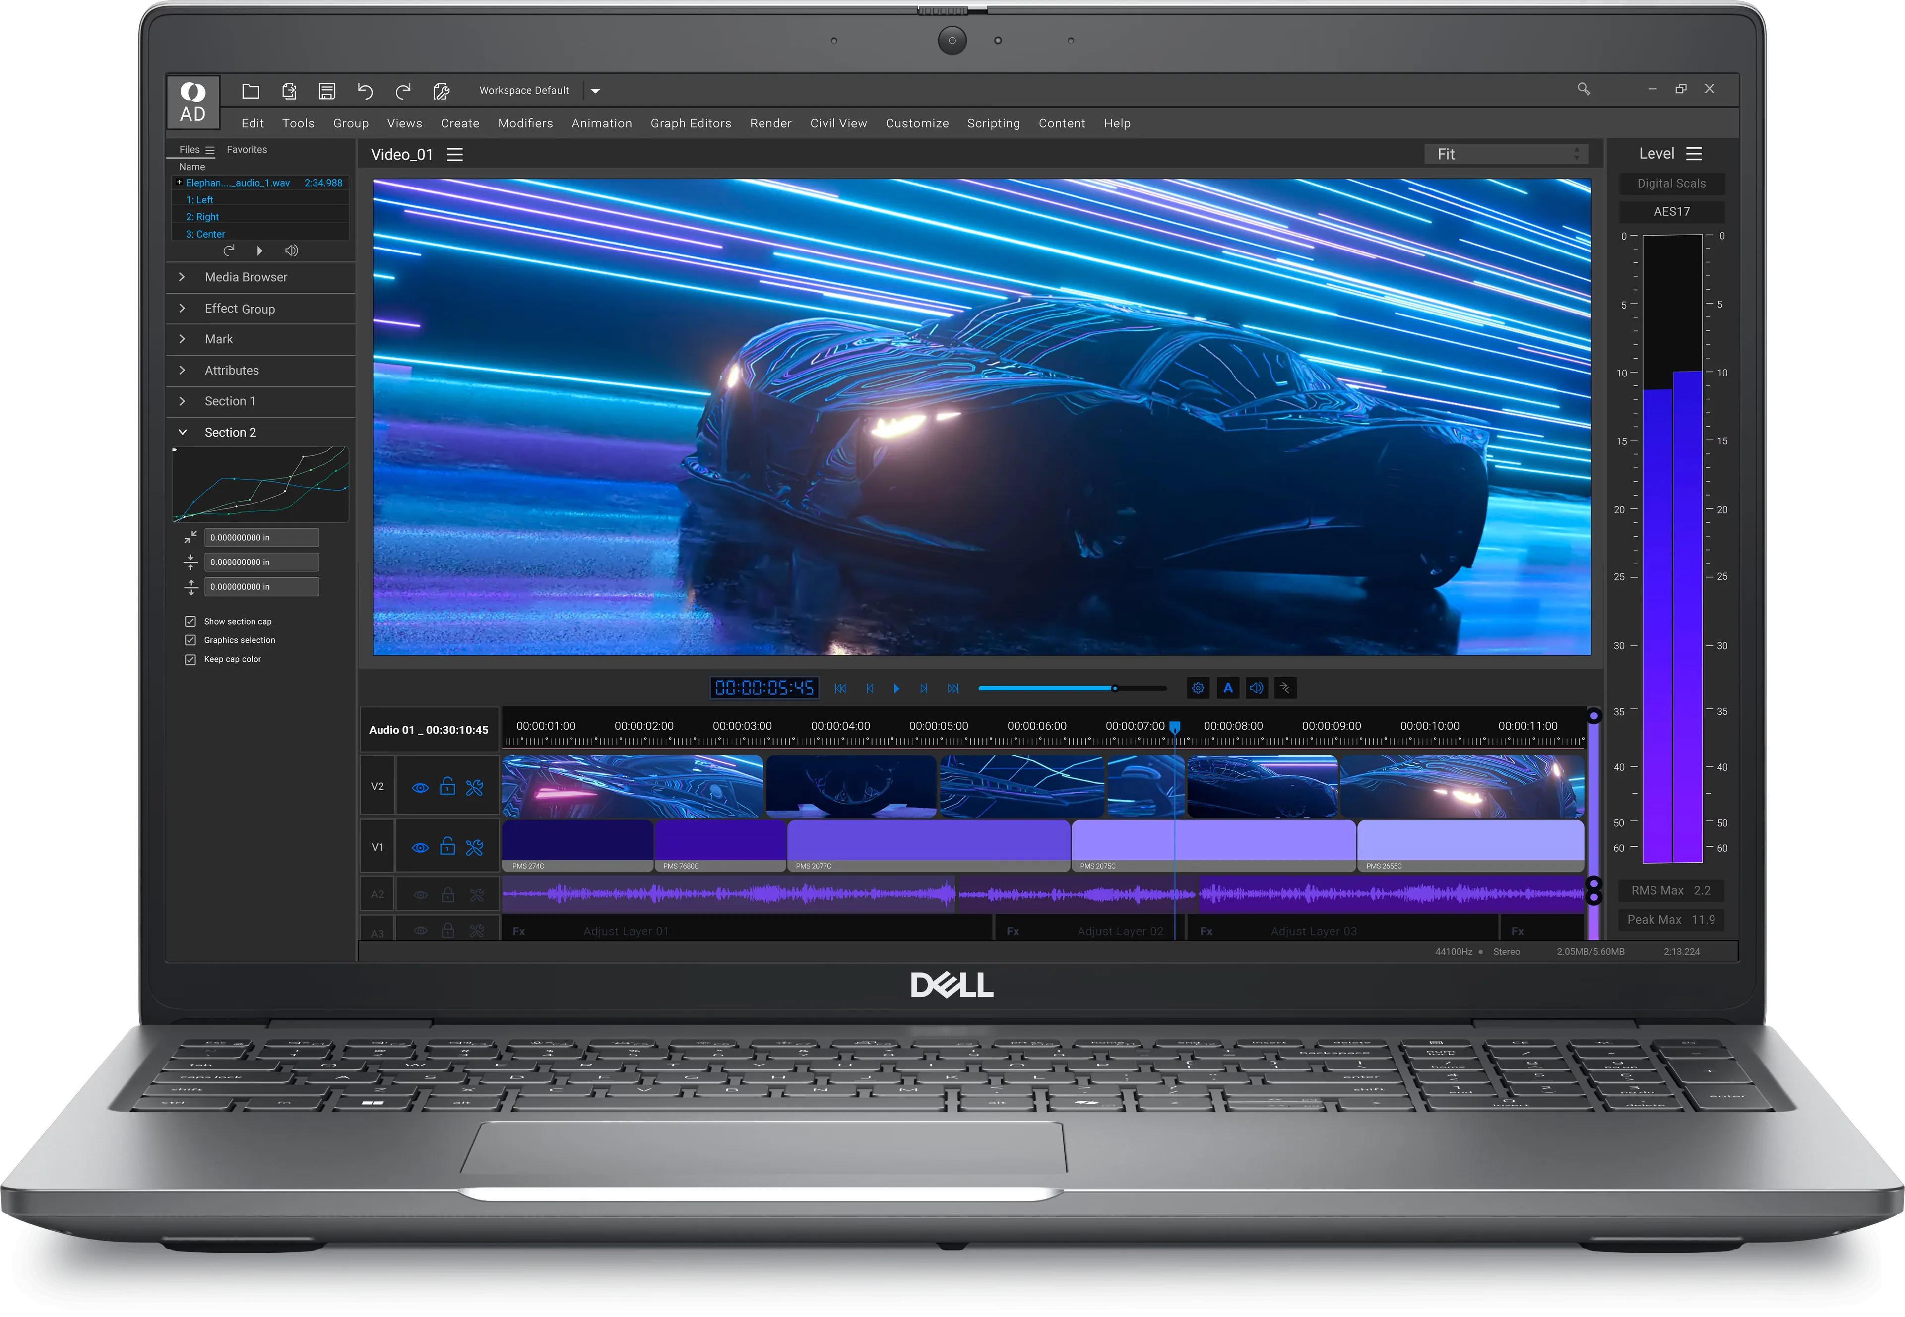Open a file using the folder icon
1905x1317 pixels.
[x=250, y=91]
